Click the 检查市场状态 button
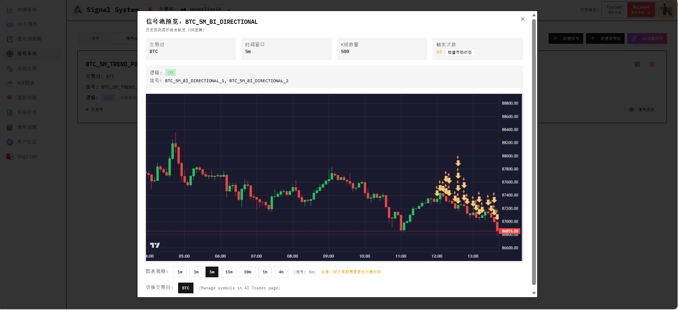This screenshot has height=310, width=679. (460, 52)
